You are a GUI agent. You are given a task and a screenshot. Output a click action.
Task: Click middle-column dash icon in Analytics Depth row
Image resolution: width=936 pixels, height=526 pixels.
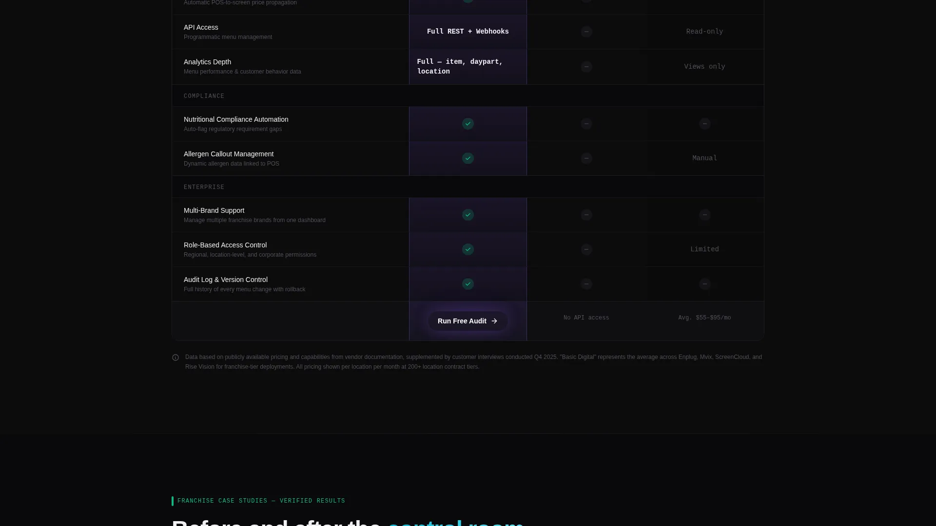pos(586,67)
